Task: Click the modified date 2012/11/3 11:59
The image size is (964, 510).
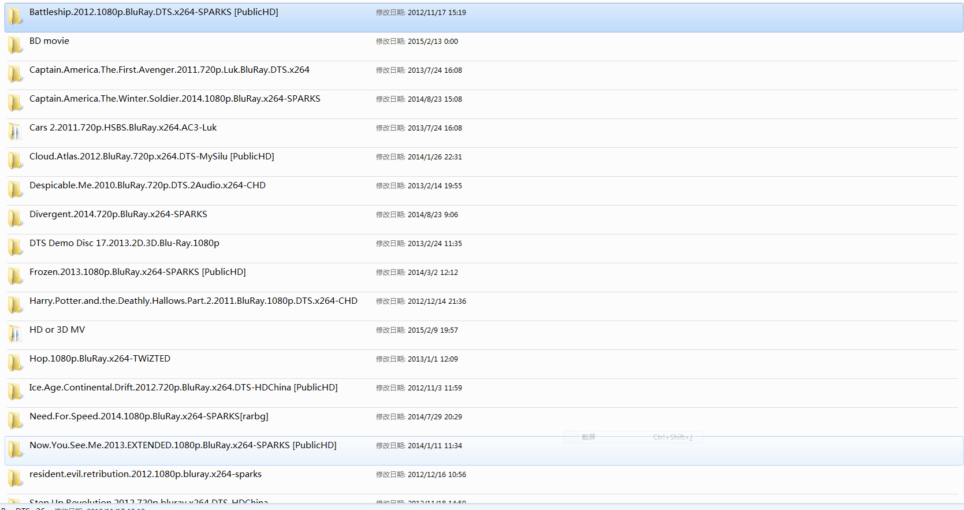Action: click(x=435, y=388)
